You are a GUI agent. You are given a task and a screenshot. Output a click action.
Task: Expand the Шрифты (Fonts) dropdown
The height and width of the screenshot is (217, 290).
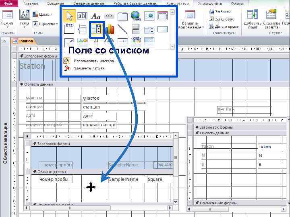pyautogui.click(x=45, y=24)
